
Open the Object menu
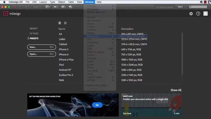62,2
